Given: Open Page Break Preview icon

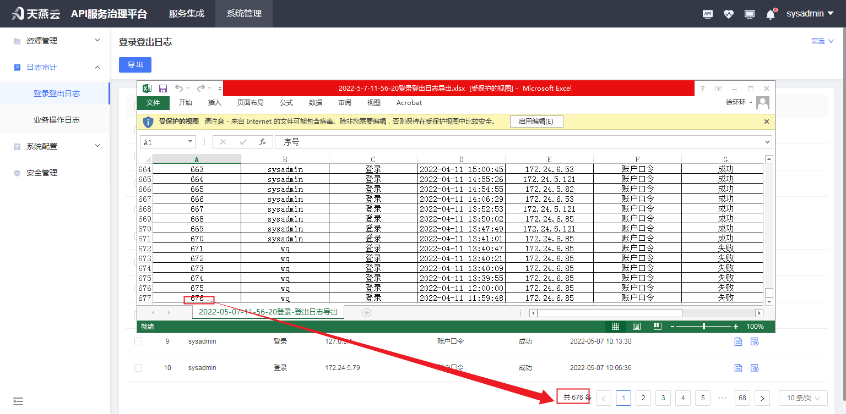Looking at the screenshot, I should [x=657, y=326].
